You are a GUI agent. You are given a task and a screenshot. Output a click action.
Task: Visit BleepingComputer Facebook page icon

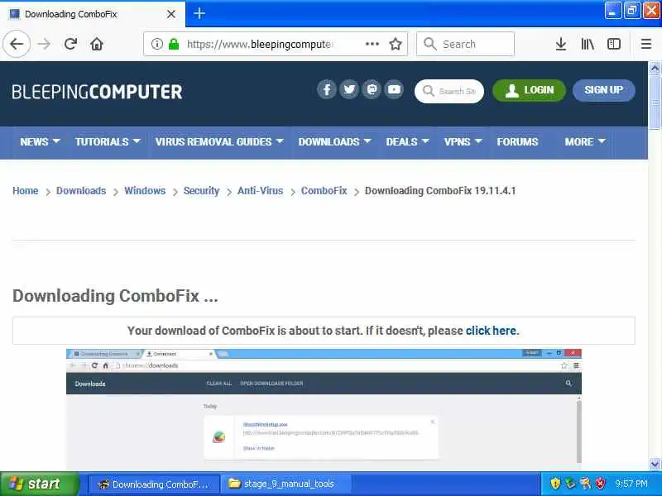(326, 89)
